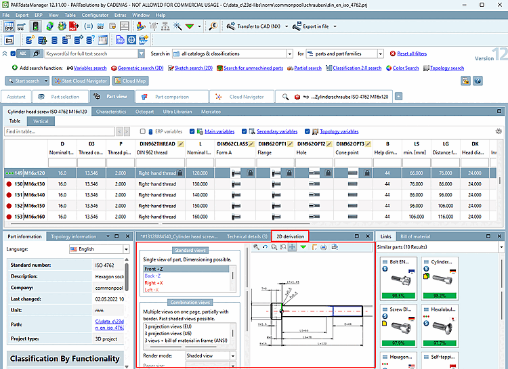Click the red status dot on row 150
The height and width of the screenshot is (369, 508).
(9, 183)
